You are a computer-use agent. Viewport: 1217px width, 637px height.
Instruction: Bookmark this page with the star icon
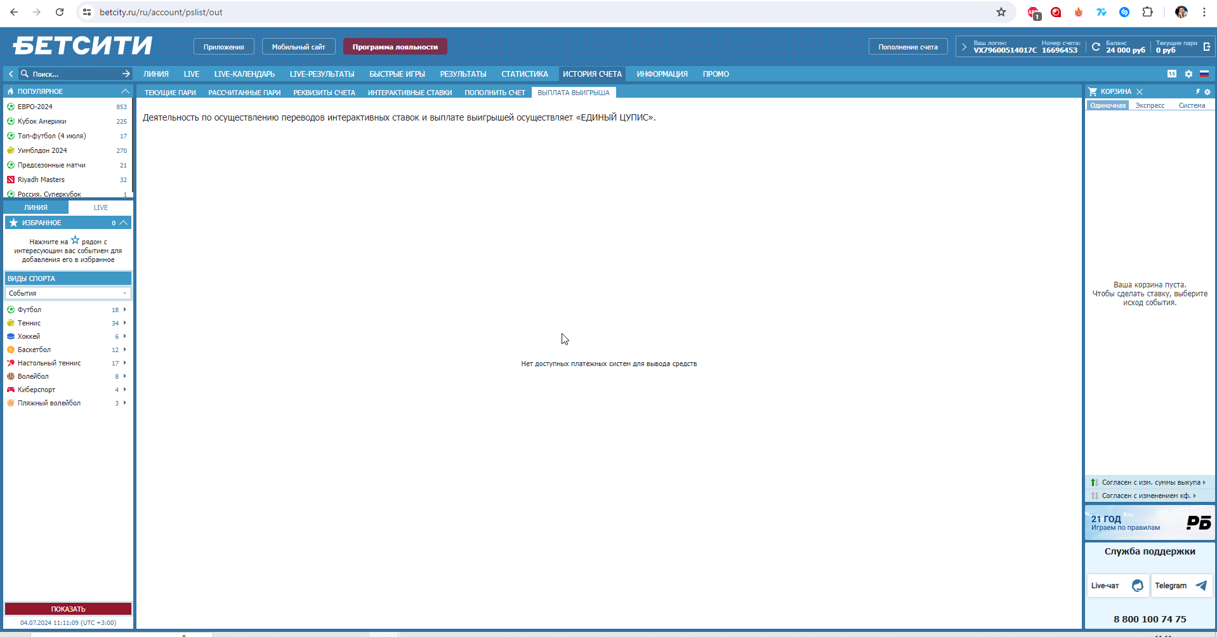tap(1001, 12)
